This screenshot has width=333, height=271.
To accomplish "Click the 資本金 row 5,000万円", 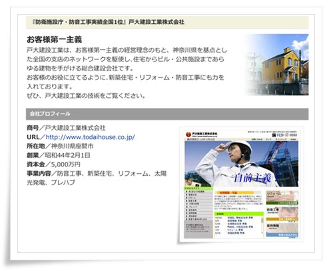I will click(53, 164).
